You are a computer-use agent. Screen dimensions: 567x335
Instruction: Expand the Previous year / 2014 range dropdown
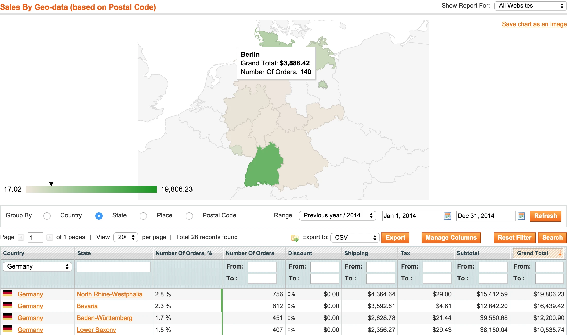click(x=337, y=216)
